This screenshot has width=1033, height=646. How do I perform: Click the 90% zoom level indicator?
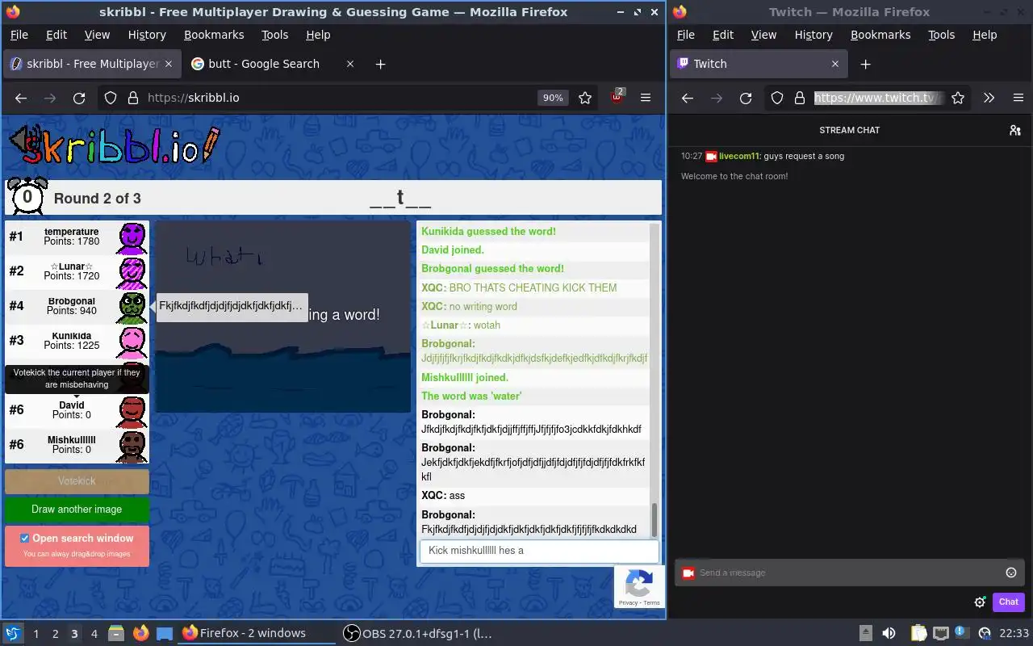(x=553, y=98)
